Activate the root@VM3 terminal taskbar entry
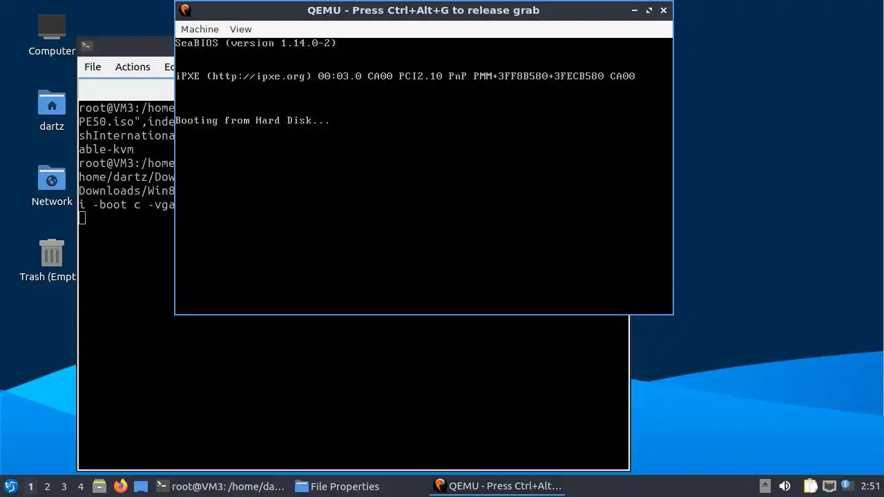 (221, 486)
